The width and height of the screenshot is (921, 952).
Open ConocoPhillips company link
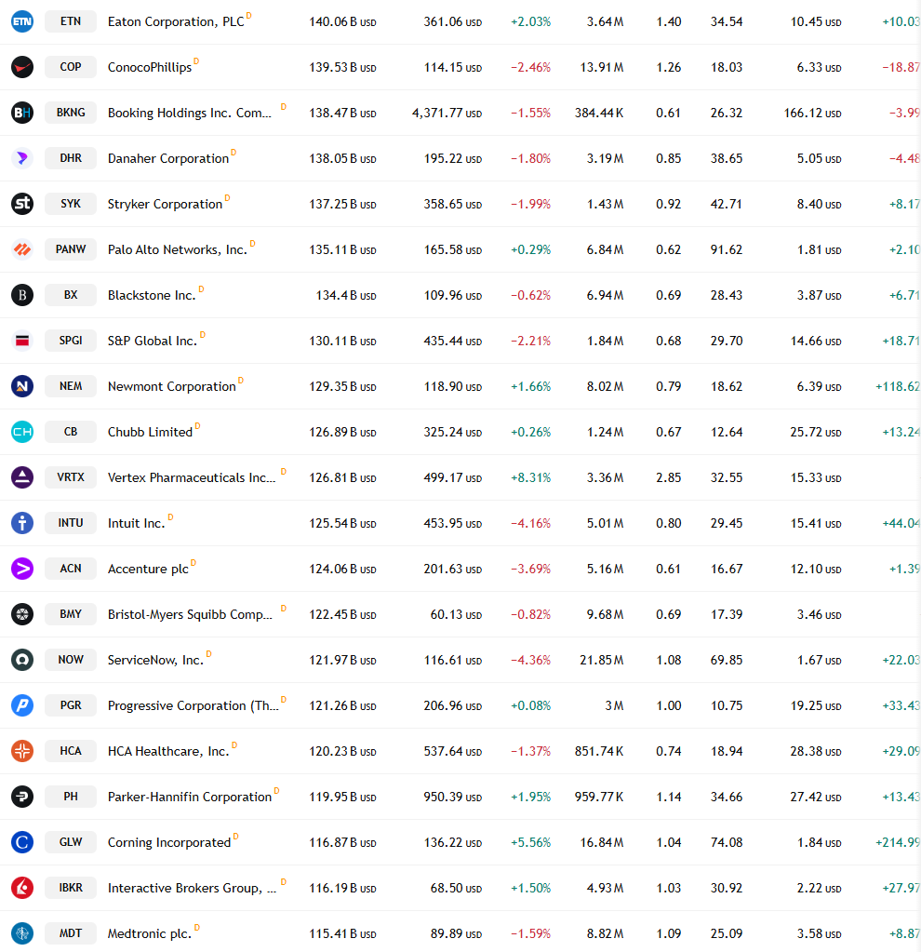tap(150, 67)
